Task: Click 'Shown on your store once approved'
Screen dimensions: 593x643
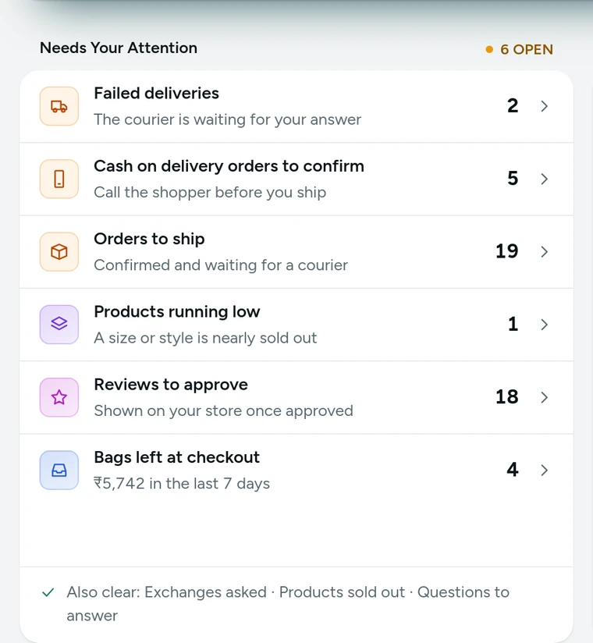Action: click(x=223, y=411)
